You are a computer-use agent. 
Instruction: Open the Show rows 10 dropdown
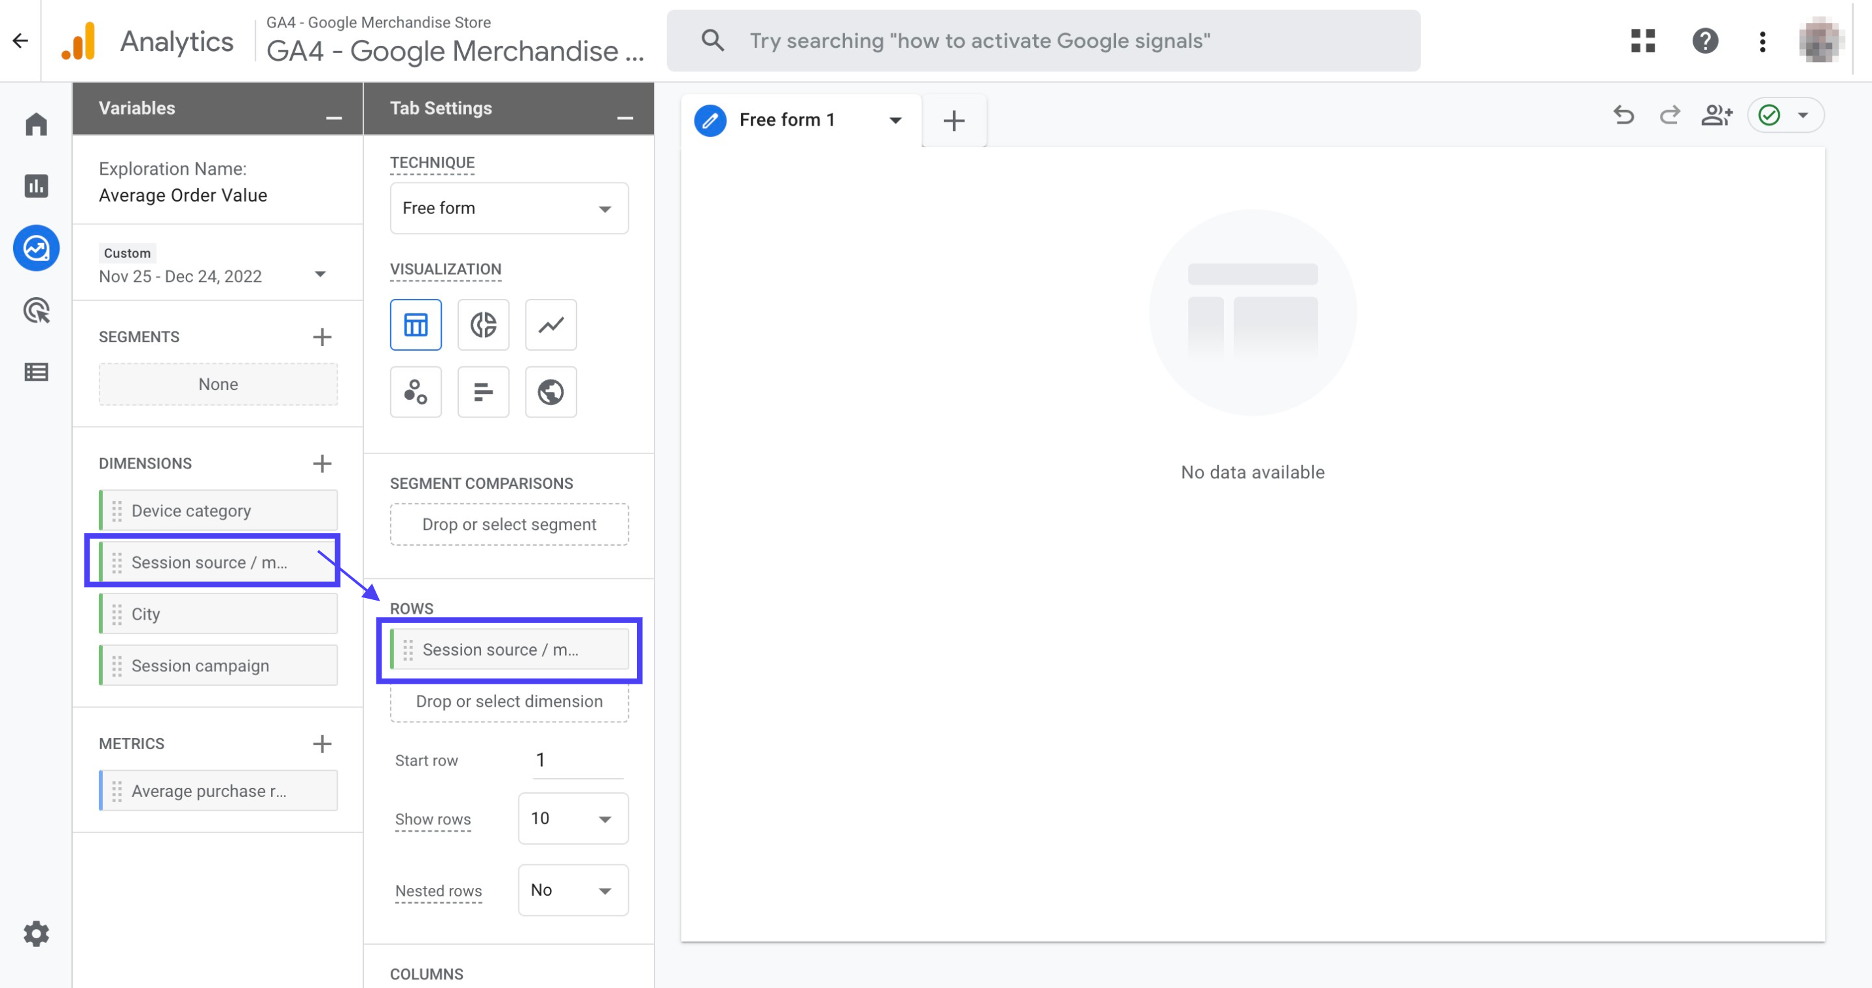point(573,819)
